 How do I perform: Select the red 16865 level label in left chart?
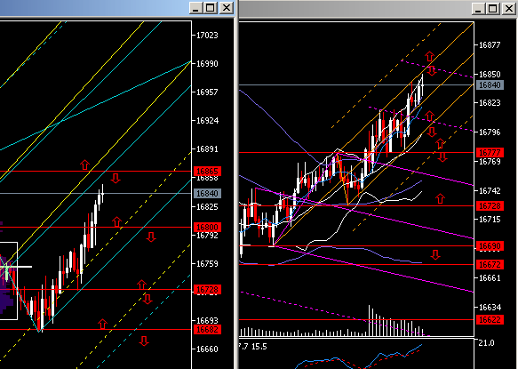[207, 172]
